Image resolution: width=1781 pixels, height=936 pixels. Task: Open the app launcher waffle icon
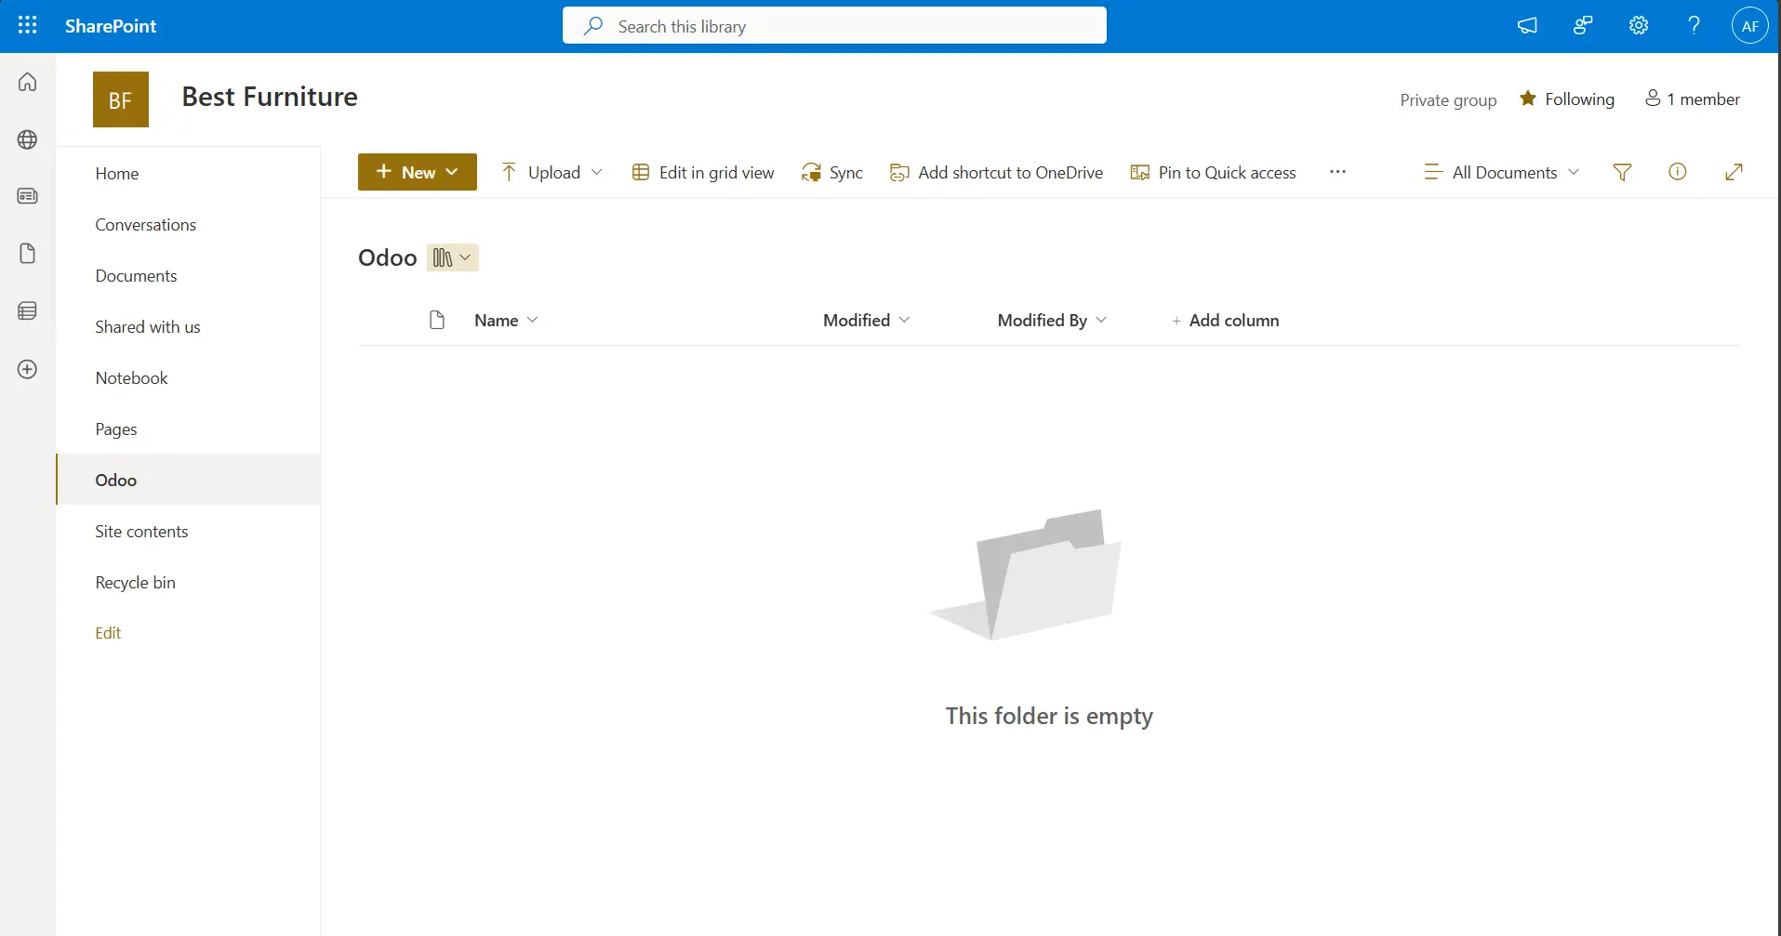[28, 26]
